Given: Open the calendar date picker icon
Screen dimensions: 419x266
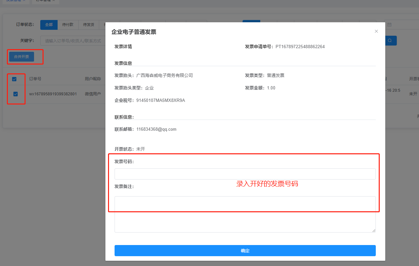Looking at the screenshot, I should point(389,25).
